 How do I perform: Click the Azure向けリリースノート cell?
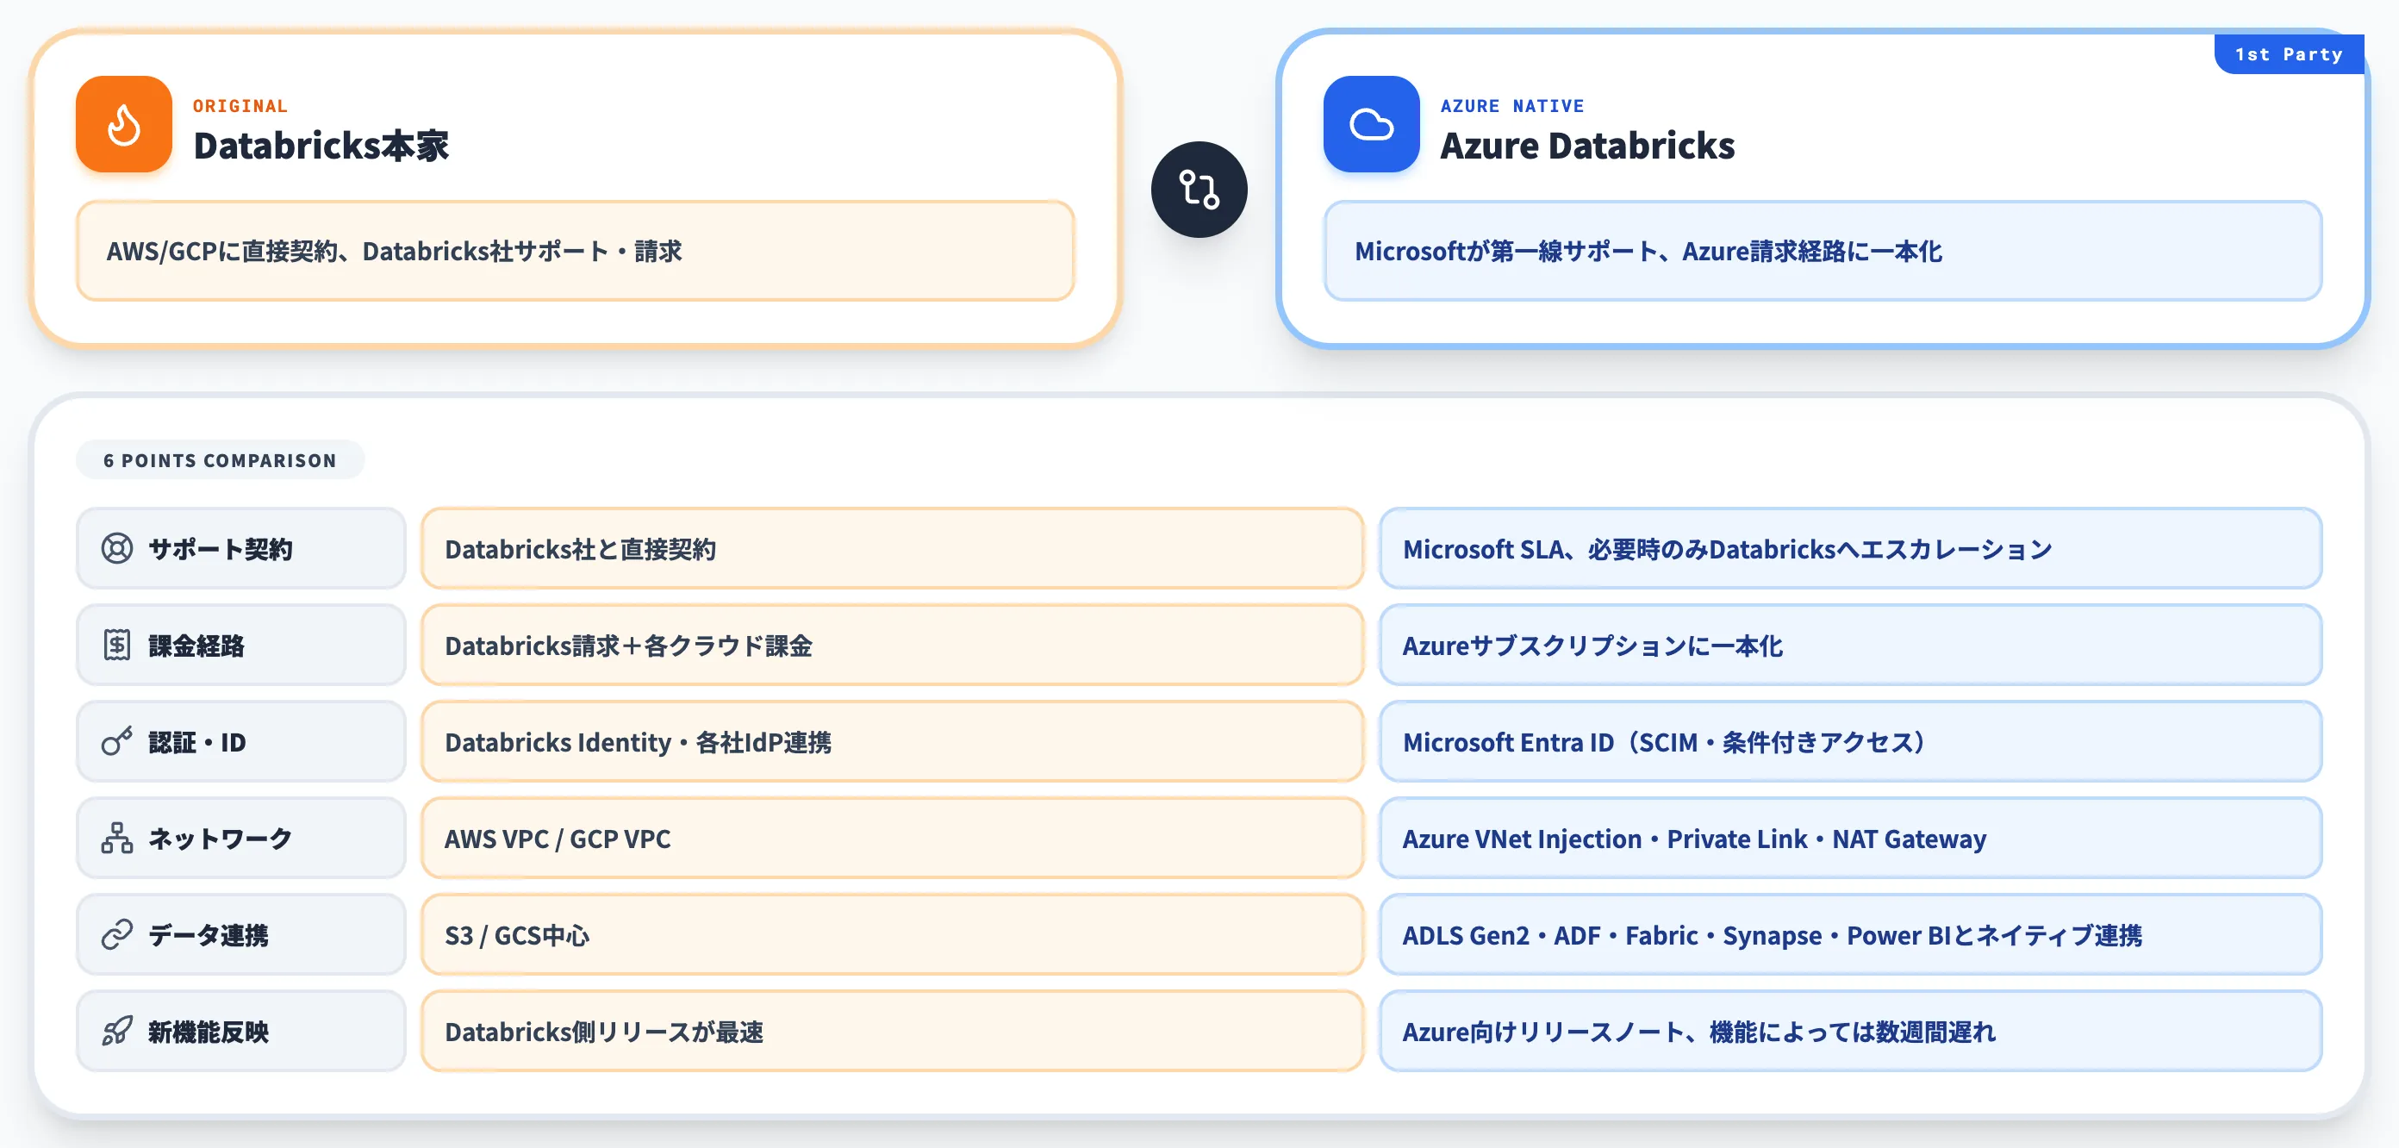click(1850, 1032)
